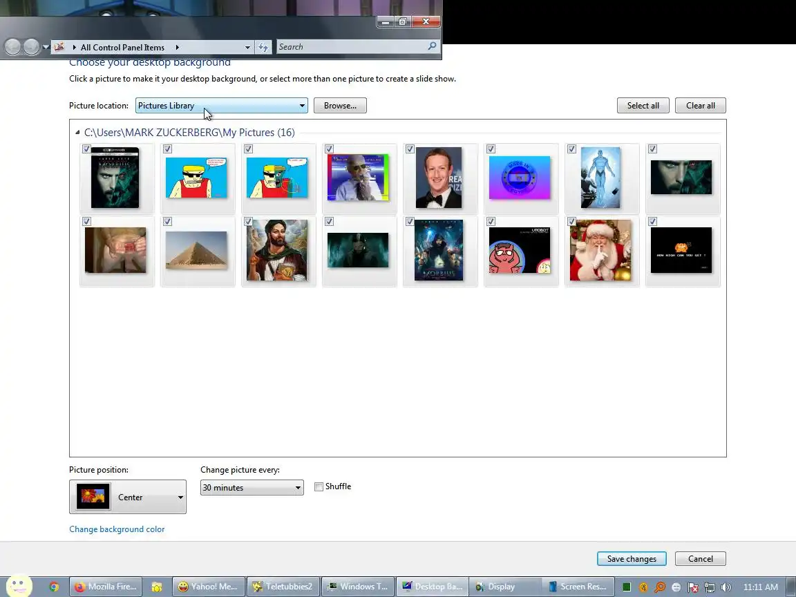
Task: Select the Morbius movie poster thumbnail
Action: 439,250
